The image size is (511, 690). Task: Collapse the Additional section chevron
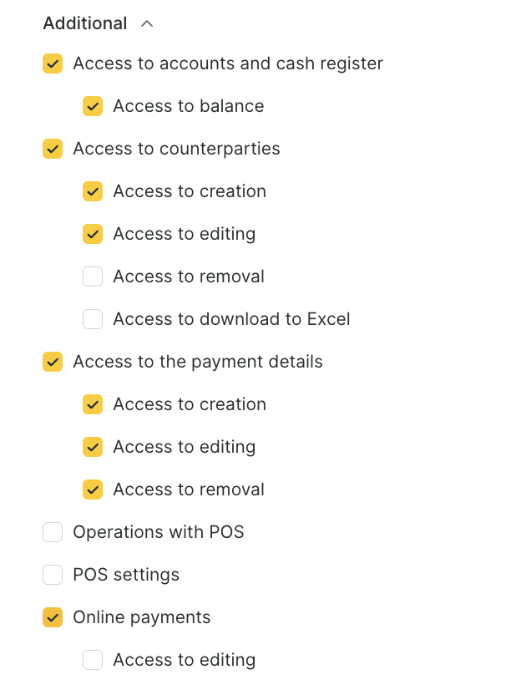[147, 24]
